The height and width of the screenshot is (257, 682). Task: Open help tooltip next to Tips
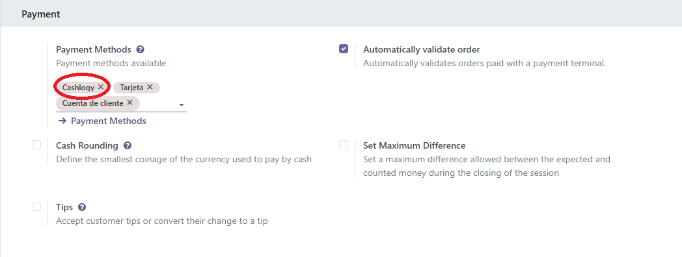(82, 207)
